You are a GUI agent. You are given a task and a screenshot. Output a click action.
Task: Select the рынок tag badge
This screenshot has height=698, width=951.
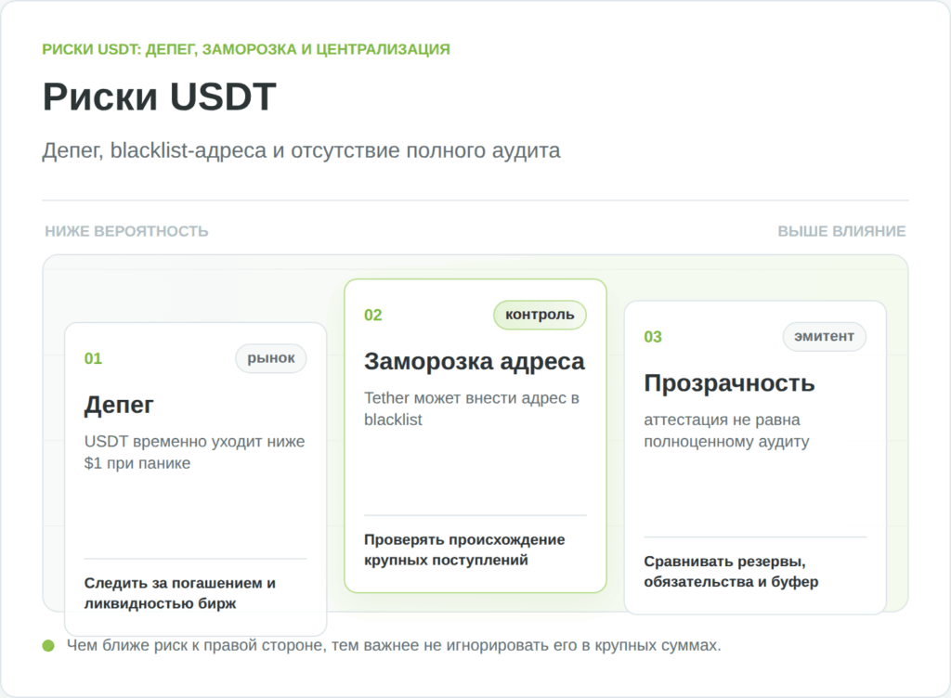pyautogui.click(x=271, y=358)
